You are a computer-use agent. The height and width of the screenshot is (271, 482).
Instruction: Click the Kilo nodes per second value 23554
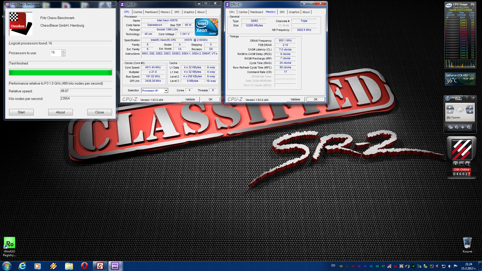tap(86, 99)
